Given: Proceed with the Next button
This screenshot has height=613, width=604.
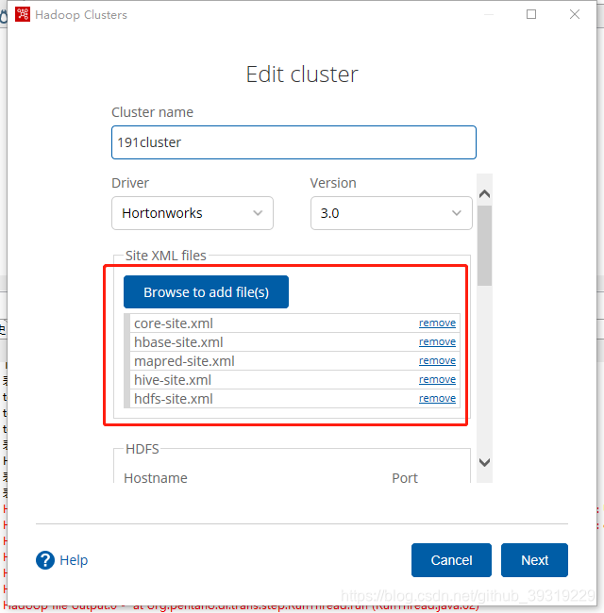Looking at the screenshot, I should (x=534, y=560).
